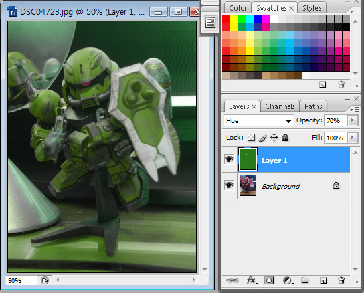Pick the pure yellow swatch top row

234,19
